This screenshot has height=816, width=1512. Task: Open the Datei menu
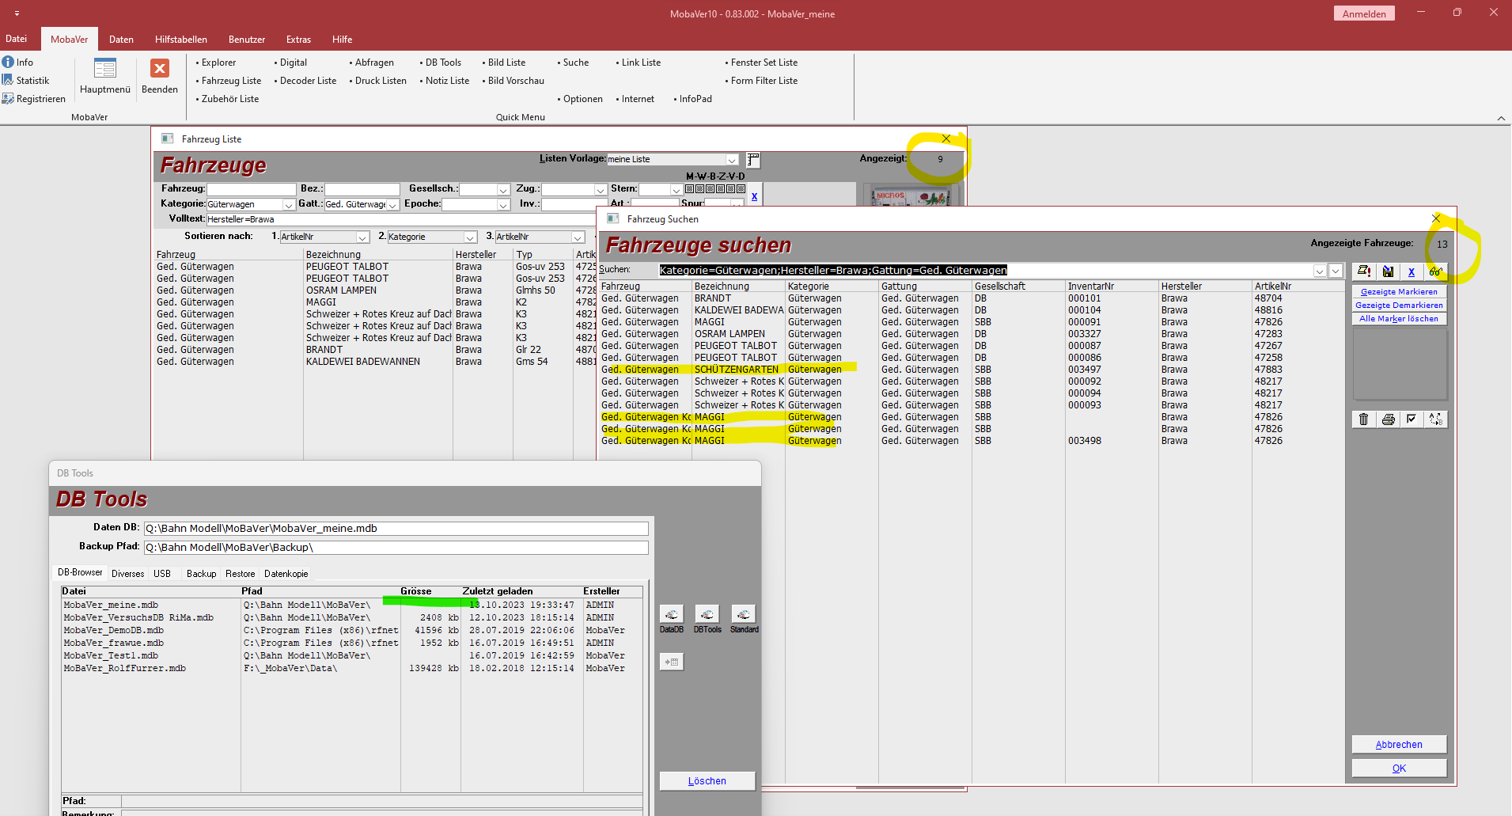pos(17,39)
